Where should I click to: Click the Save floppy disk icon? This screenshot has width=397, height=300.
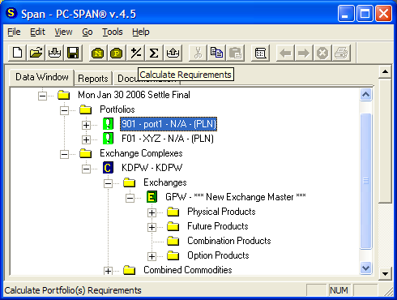tap(73, 53)
